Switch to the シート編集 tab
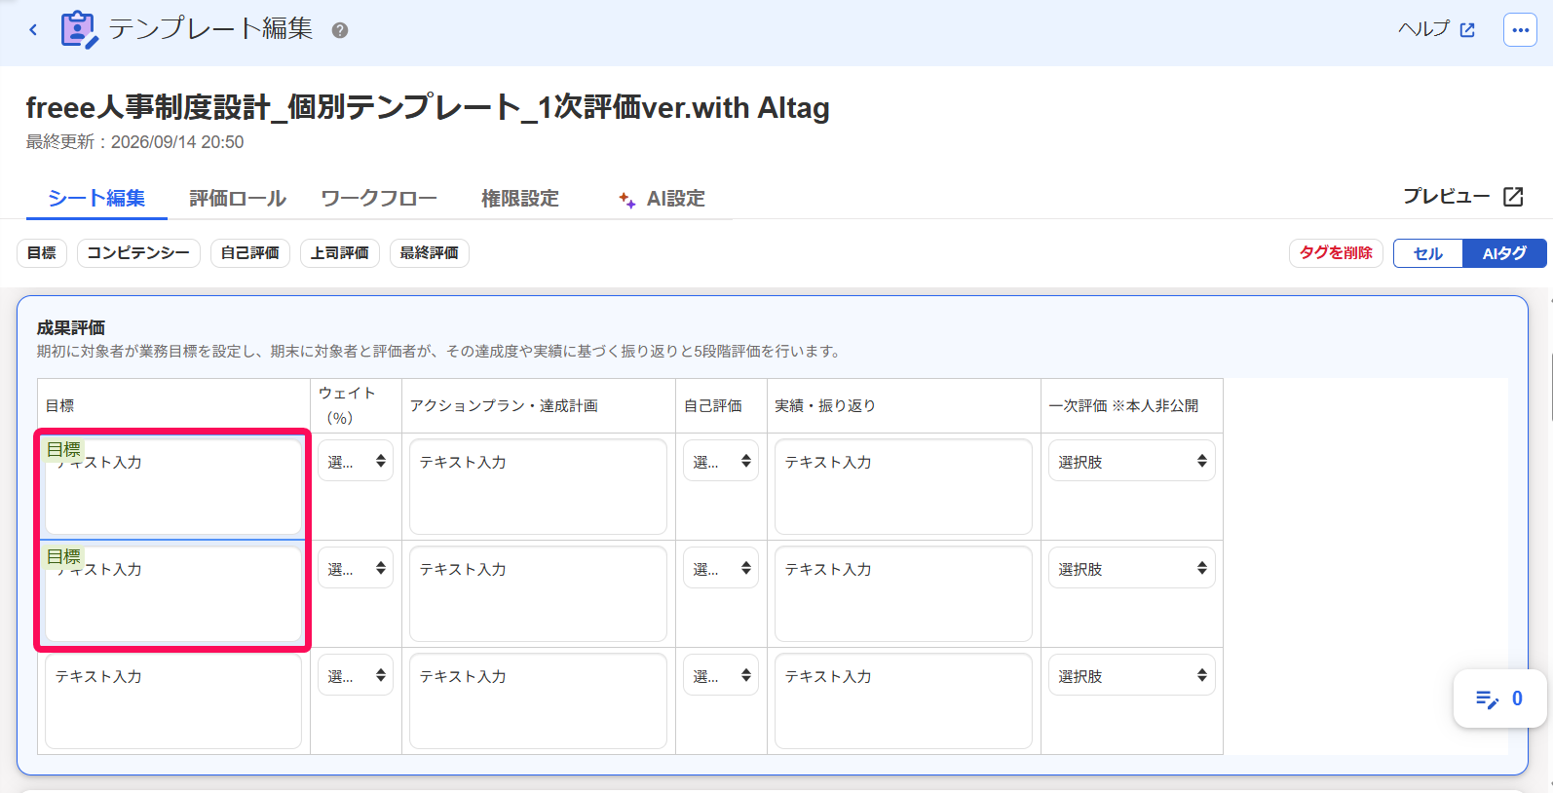Screen dimensions: 1553x793 (96, 198)
